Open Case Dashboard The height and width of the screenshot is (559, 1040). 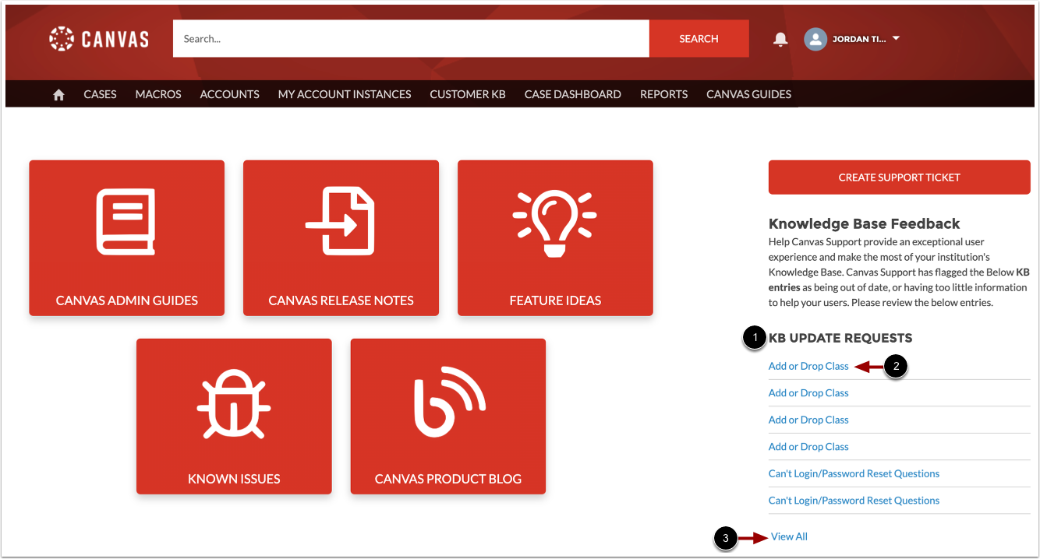point(573,94)
